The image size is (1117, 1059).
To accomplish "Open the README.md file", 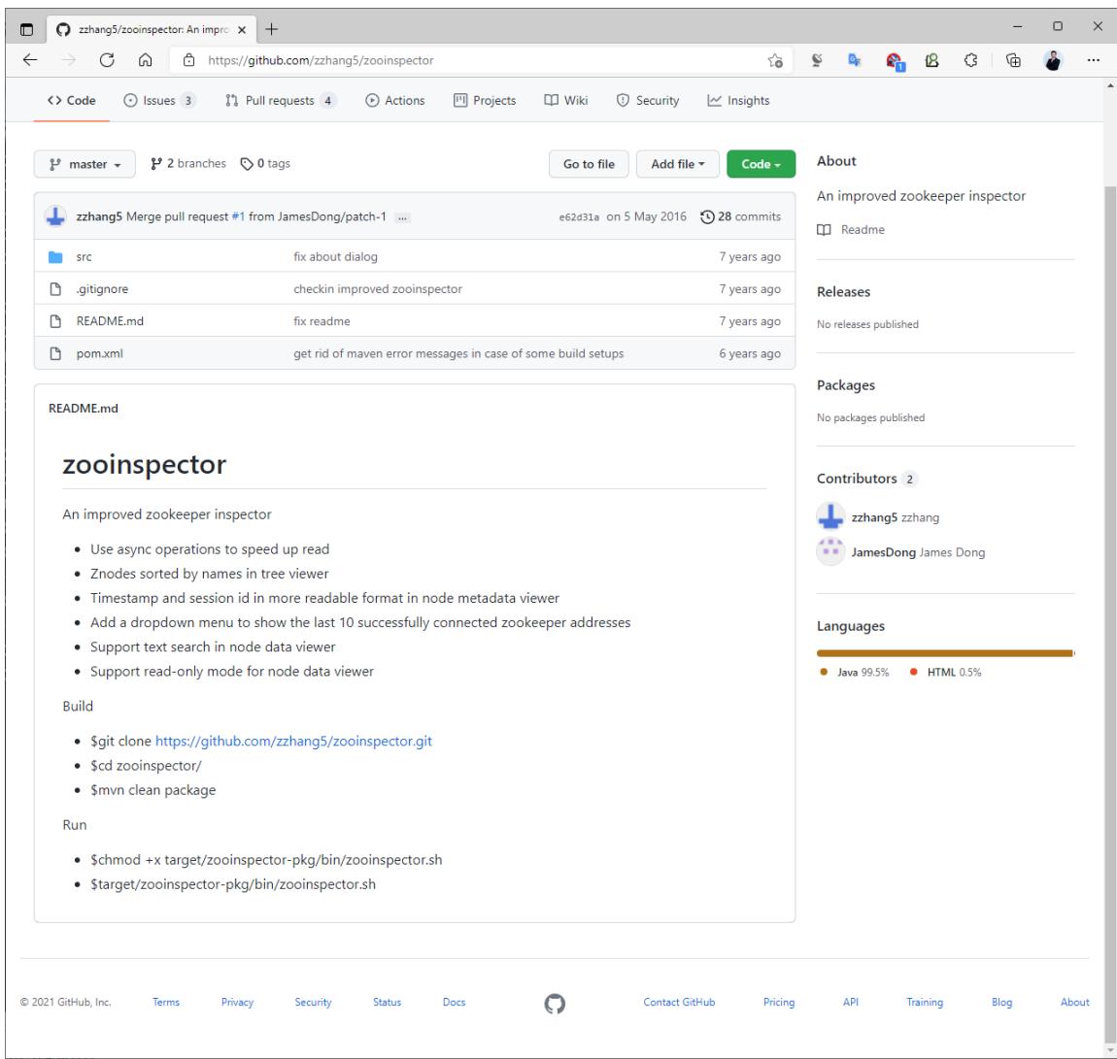I will point(110,321).
